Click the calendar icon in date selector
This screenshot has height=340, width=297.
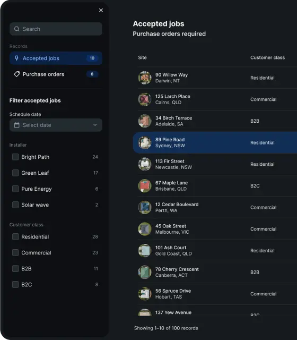[x=16, y=125]
